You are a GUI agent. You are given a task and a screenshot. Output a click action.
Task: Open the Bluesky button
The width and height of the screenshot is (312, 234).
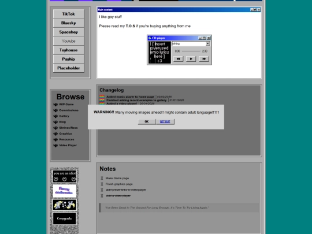click(68, 23)
